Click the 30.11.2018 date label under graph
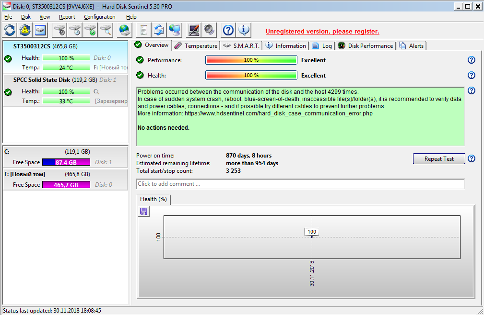This screenshot has width=484, height=315. 312,273
